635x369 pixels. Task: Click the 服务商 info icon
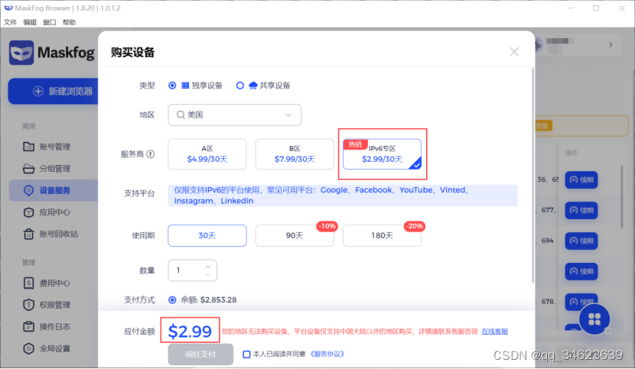pos(151,154)
